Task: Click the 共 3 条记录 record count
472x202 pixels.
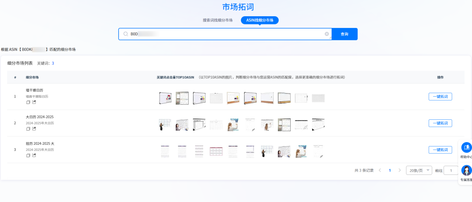Action: pyautogui.click(x=364, y=171)
